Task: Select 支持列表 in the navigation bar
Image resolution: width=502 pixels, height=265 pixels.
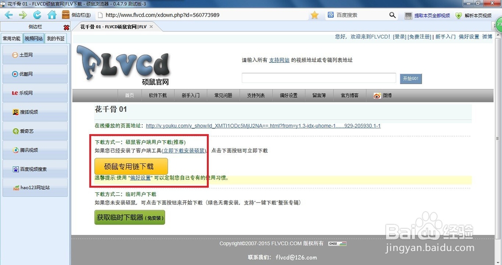Action: 256,95
